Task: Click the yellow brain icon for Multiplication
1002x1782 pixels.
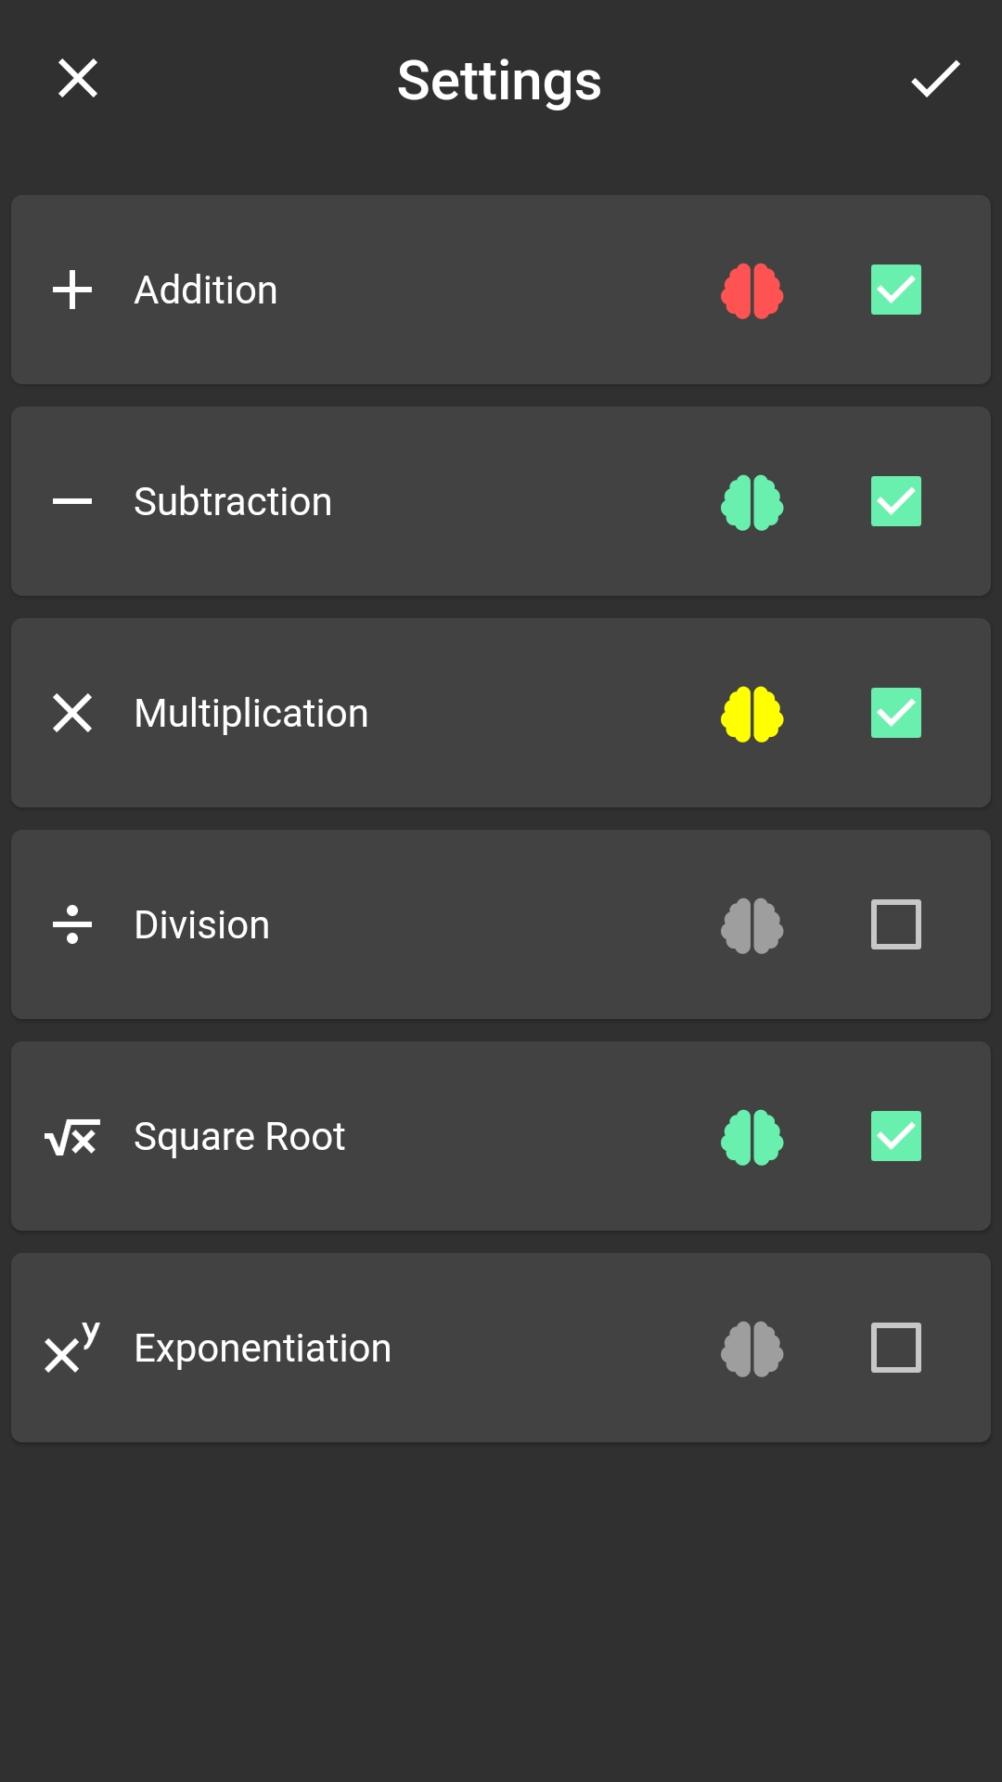Action: click(752, 714)
